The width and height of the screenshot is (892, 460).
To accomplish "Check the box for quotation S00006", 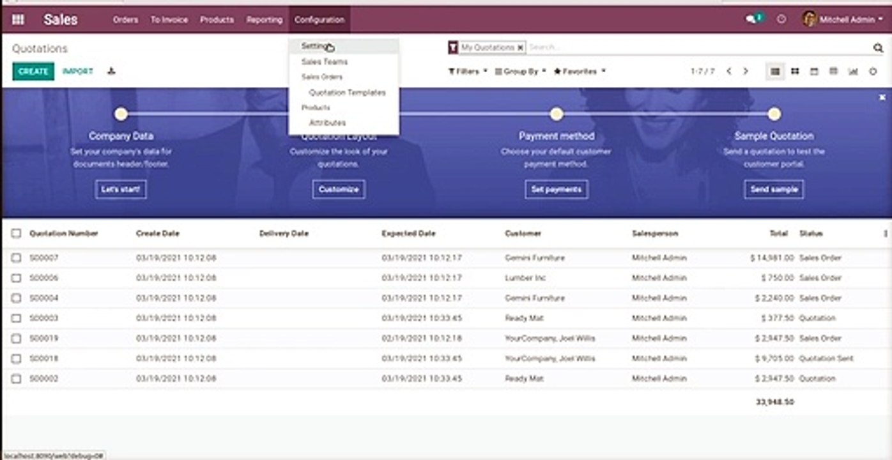I will [16, 279].
